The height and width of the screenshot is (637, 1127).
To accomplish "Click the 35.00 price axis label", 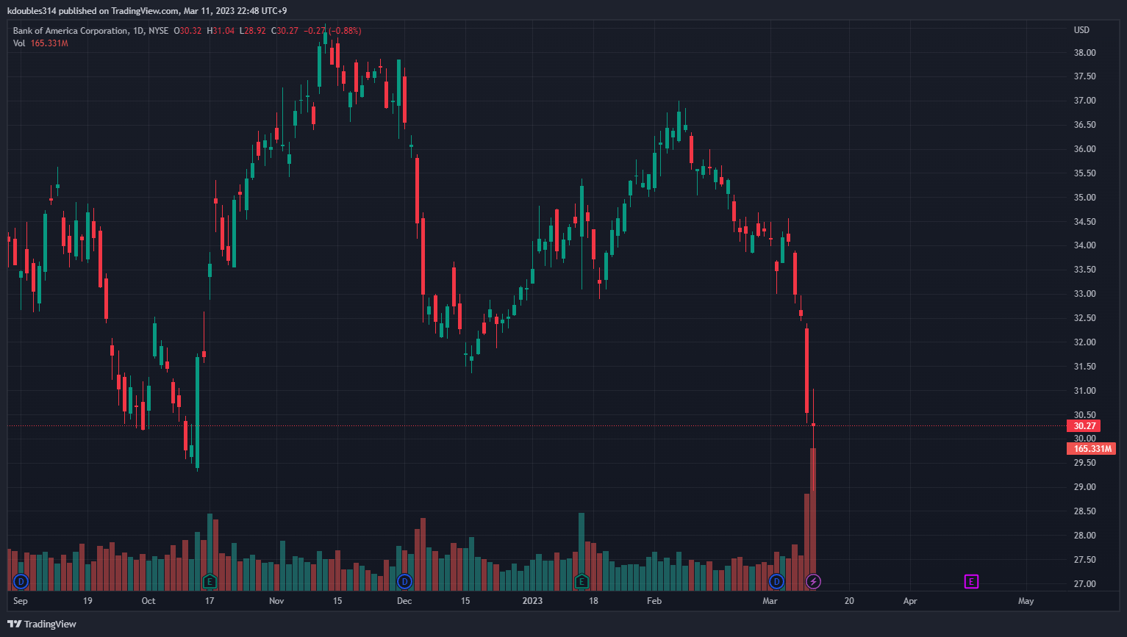I will coord(1084,198).
